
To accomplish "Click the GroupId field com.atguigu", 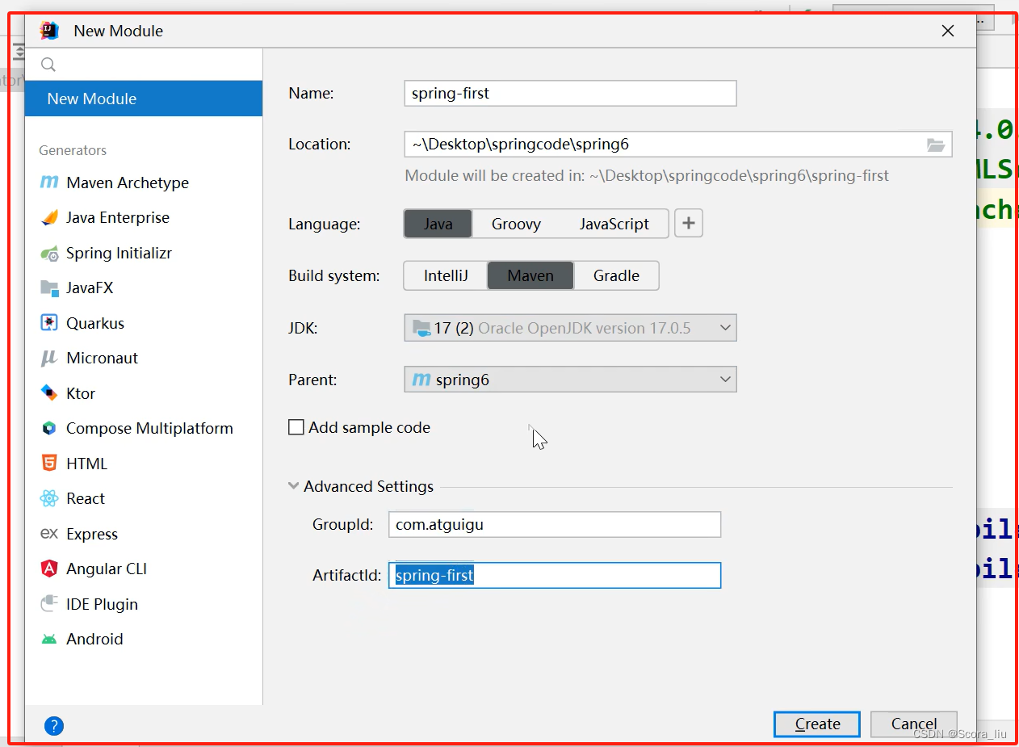I will click(x=555, y=524).
